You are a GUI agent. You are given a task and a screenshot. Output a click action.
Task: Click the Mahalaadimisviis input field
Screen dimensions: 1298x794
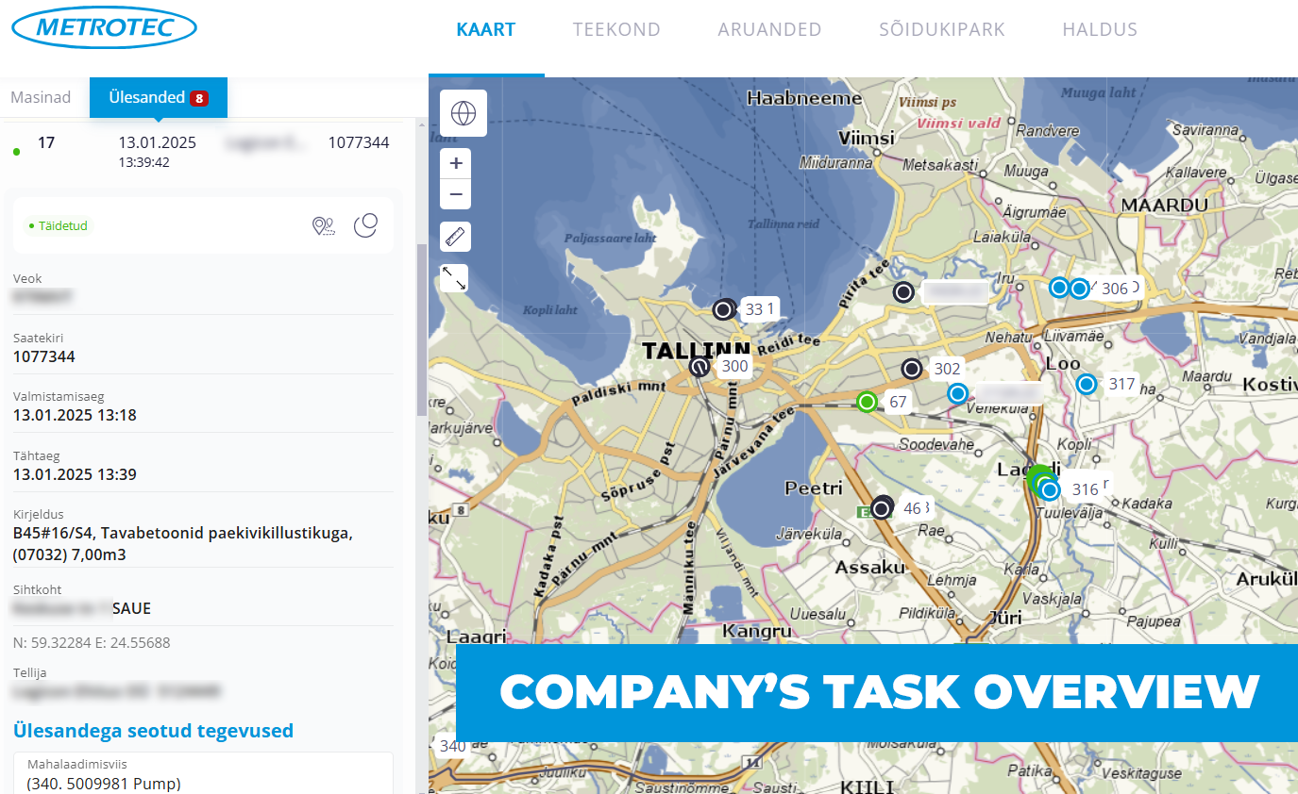(x=203, y=774)
